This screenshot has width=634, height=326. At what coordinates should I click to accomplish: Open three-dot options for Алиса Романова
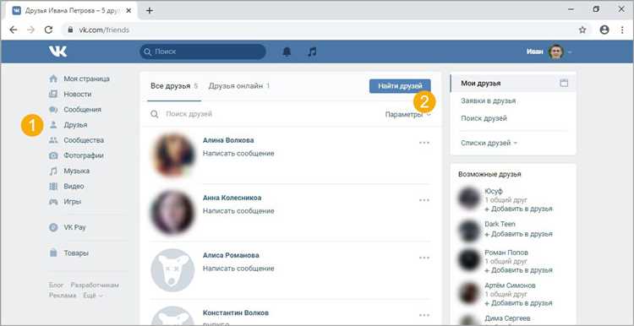click(x=424, y=258)
